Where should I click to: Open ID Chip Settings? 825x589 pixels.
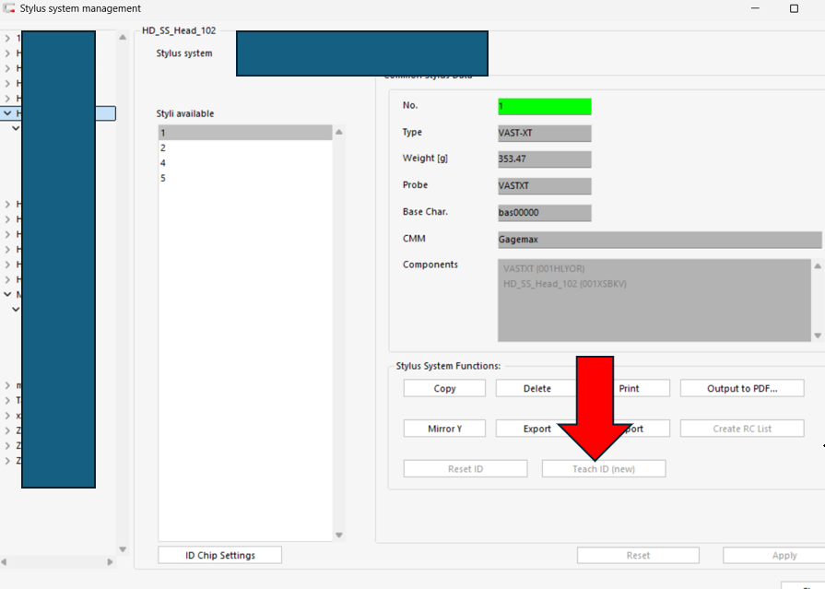tap(220, 555)
